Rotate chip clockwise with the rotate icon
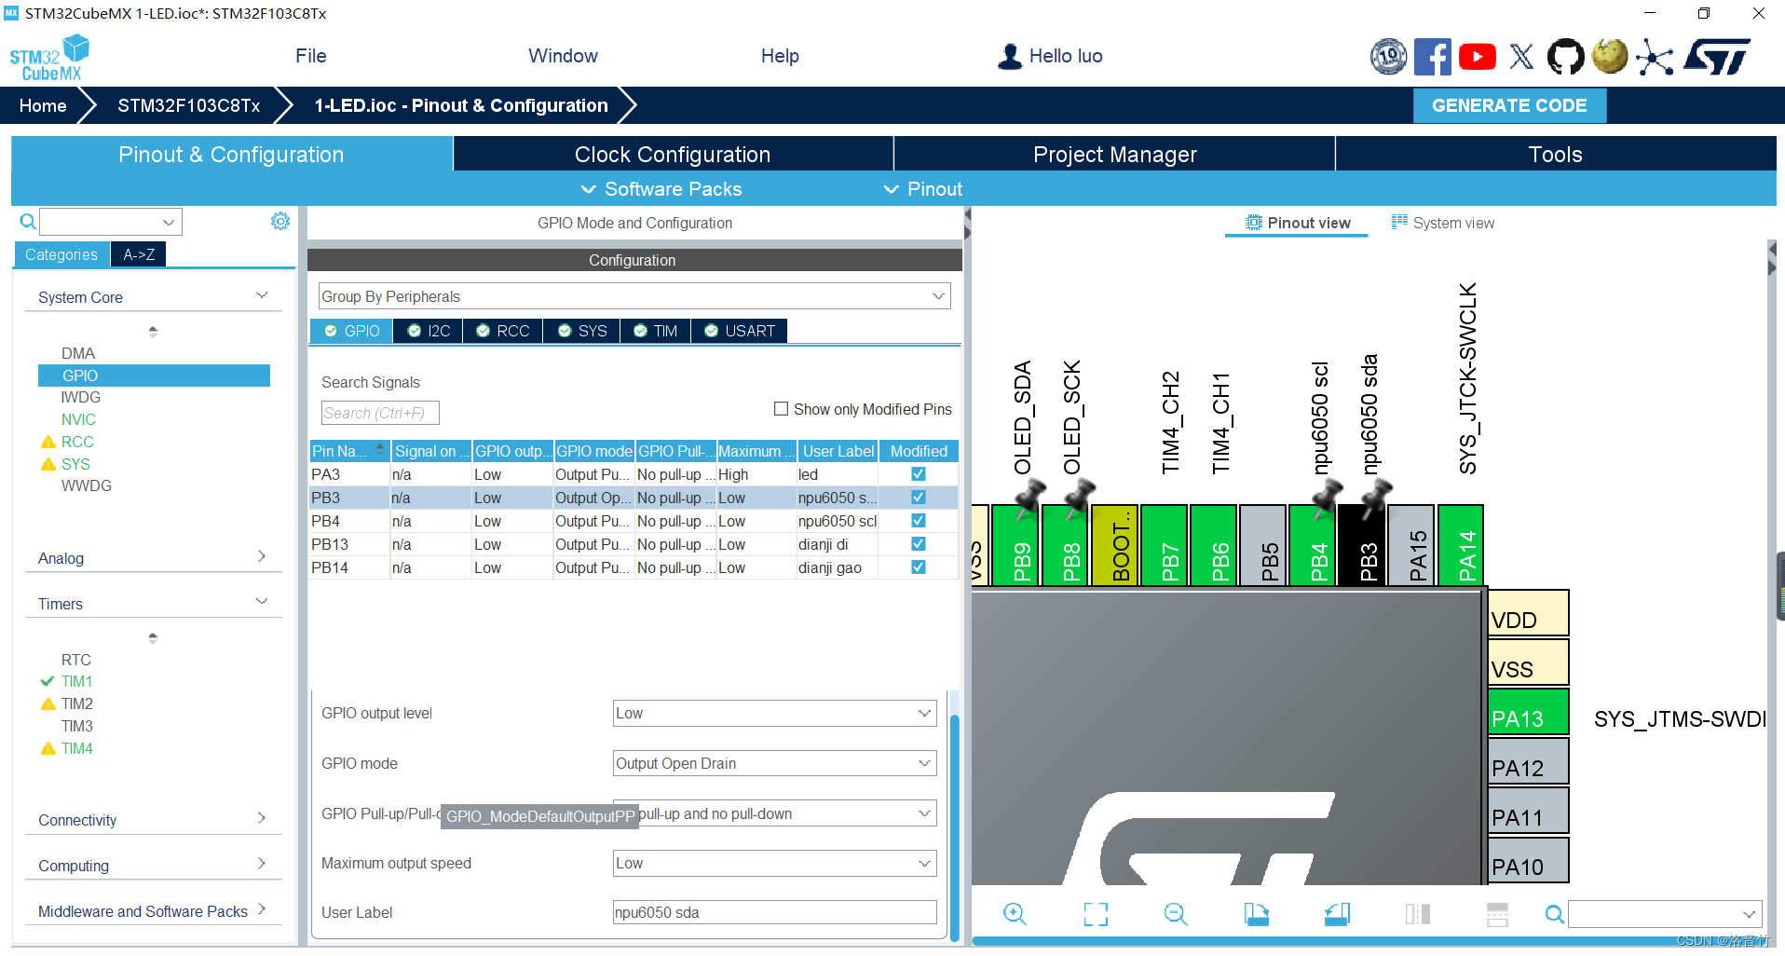 click(x=1256, y=914)
